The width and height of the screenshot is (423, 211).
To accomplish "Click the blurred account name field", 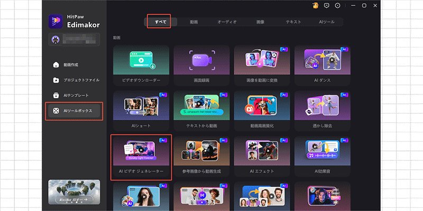I will tap(80, 40).
